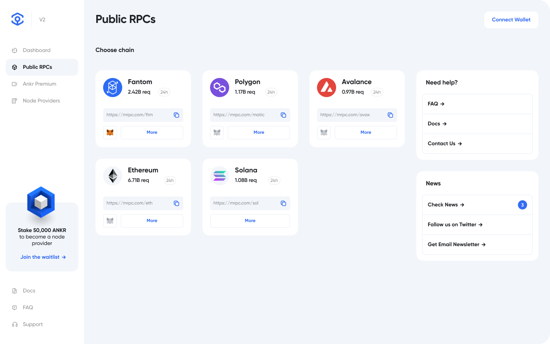The image size is (550, 344).
Task: Copy the Polygon RPC URL
Action: [x=283, y=115]
